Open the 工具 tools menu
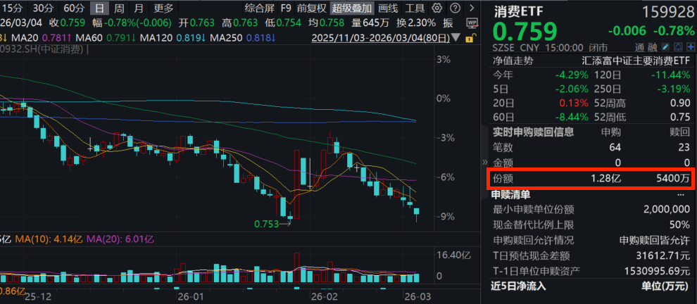The height and width of the screenshot is (304, 697). pos(415,9)
